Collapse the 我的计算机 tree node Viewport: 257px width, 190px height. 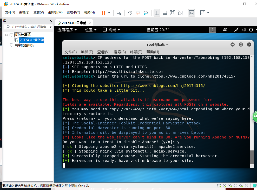(6, 35)
